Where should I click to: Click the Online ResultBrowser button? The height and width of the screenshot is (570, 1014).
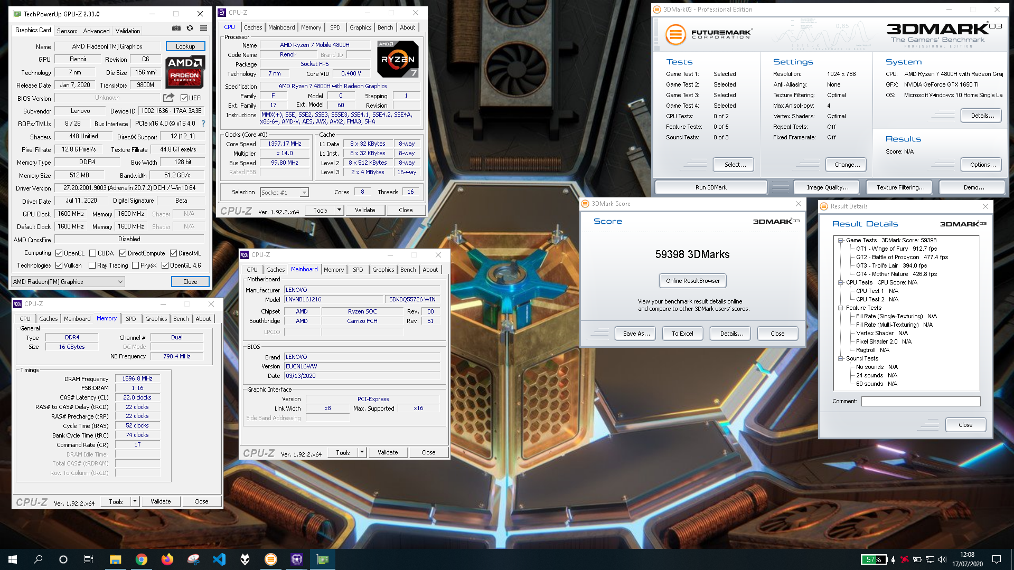pos(693,281)
